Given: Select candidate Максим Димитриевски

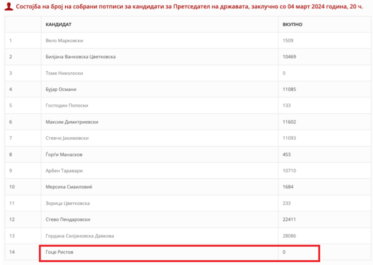Looking at the screenshot, I should point(72,122).
